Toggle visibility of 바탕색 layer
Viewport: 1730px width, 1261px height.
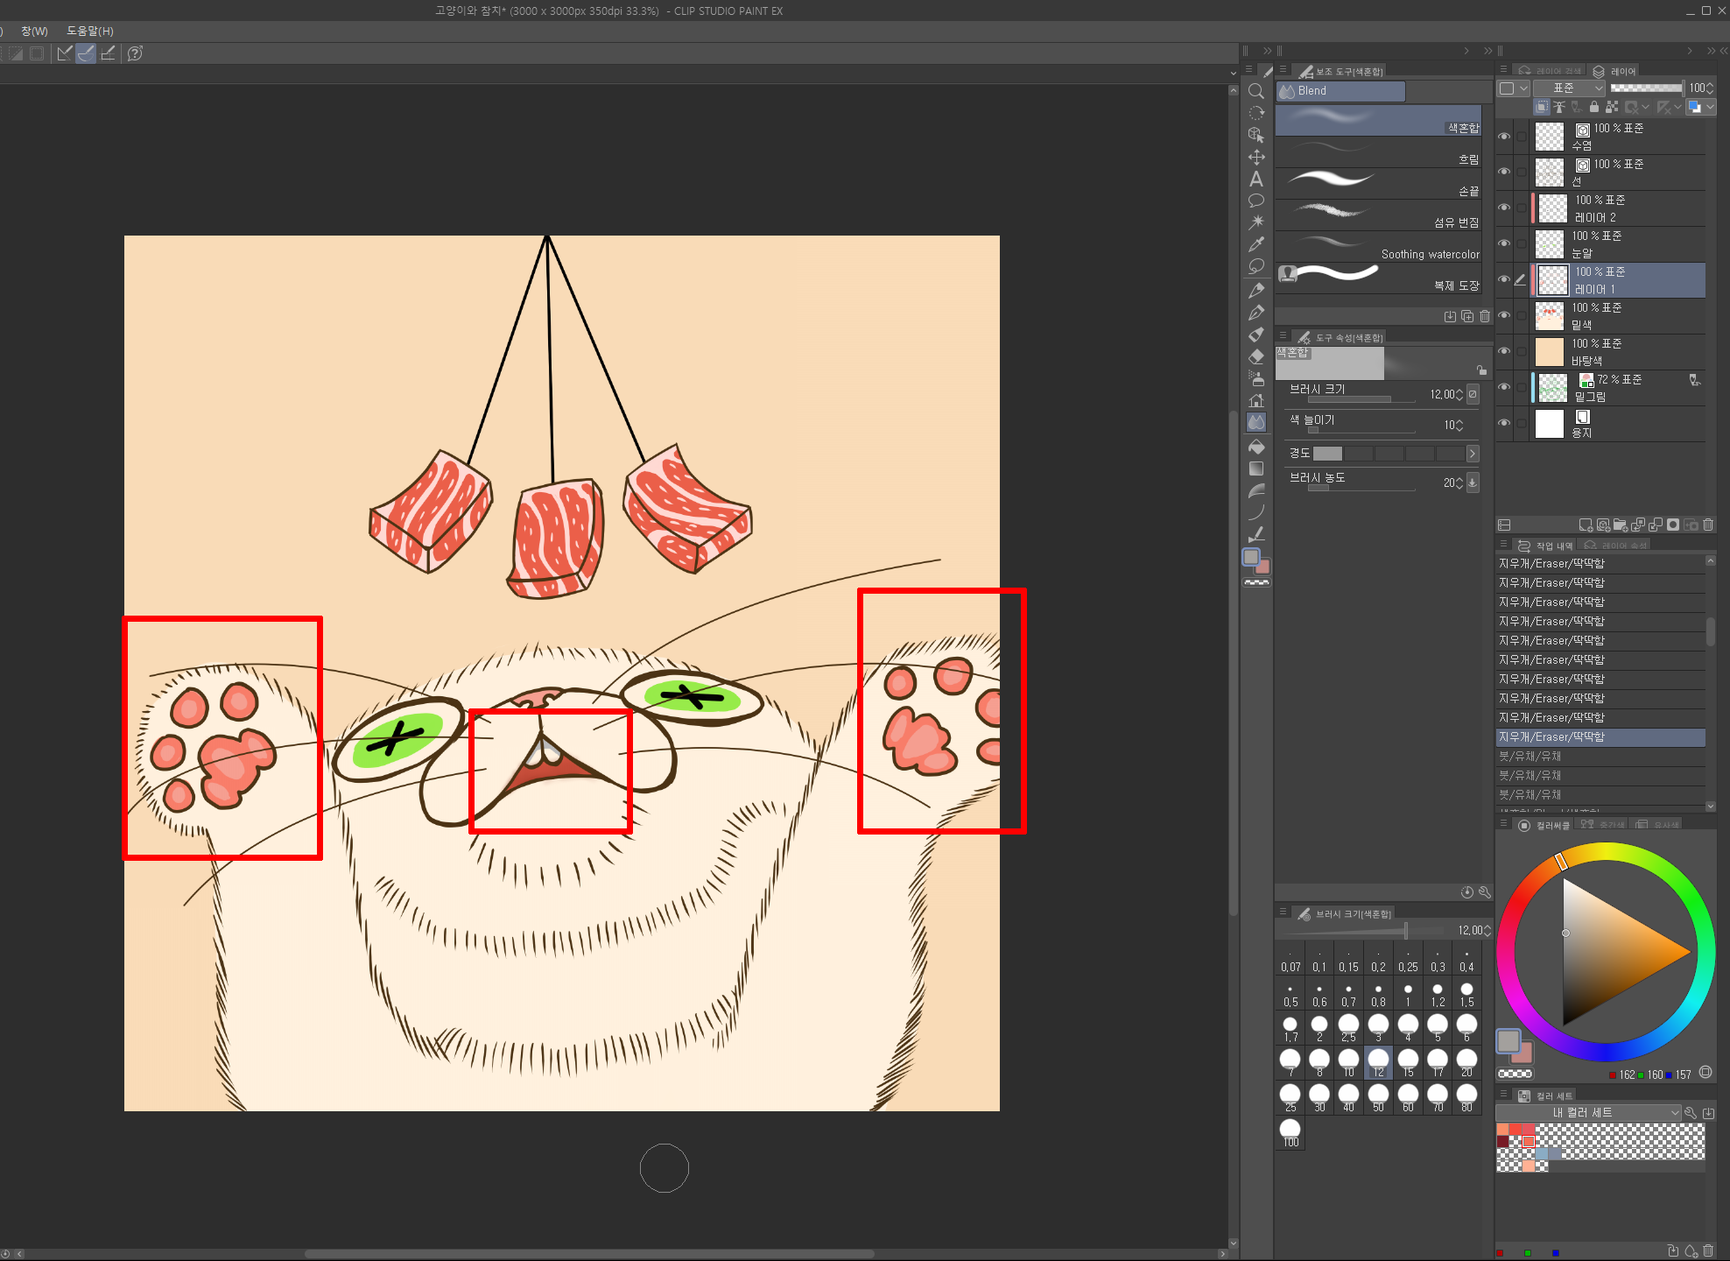coord(1504,352)
